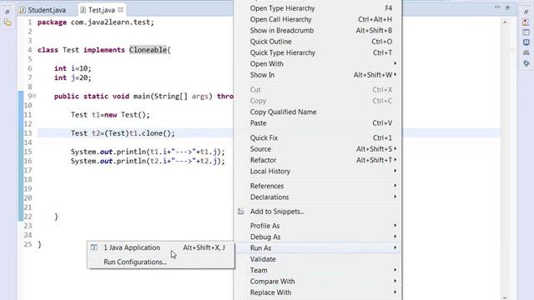Click the restore icon atop the right trim stack
Image resolution: width=534 pixels, height=300 pixels.
pyautogui.click(x=526, y=12)
